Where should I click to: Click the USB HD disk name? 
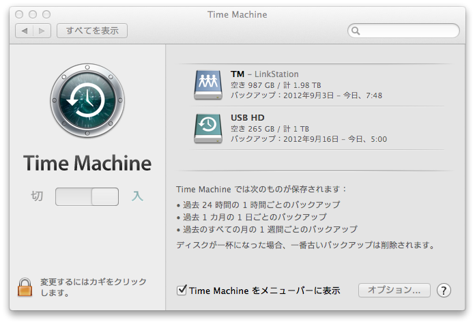[248, 117]
